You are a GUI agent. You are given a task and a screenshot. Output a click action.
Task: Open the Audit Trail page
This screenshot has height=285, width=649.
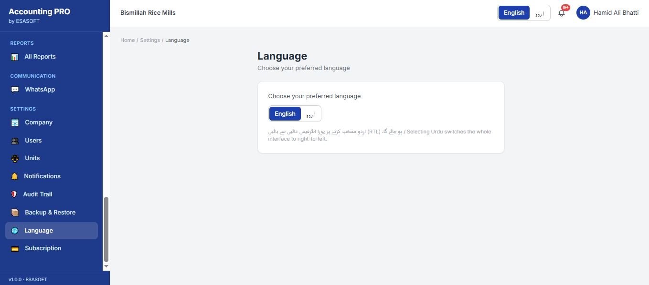52,194
